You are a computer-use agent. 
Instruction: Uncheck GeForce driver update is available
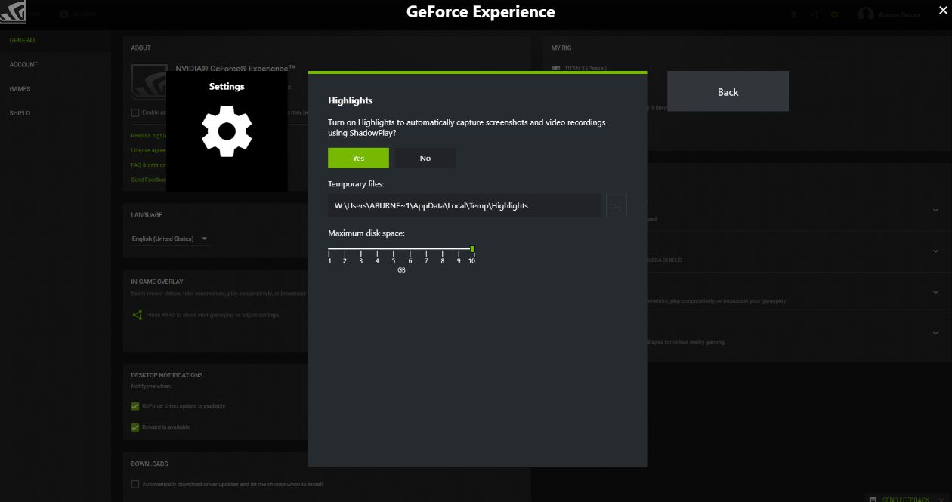tap(135, 405)
